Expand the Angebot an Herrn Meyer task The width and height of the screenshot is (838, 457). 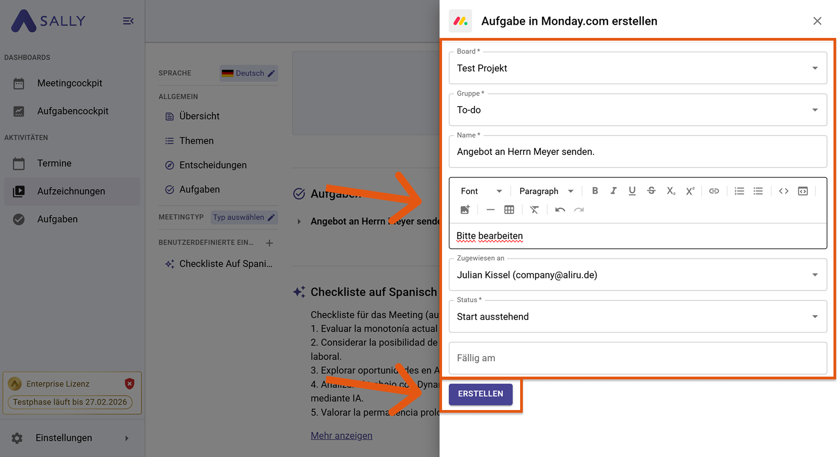click(x=299, y=222)
